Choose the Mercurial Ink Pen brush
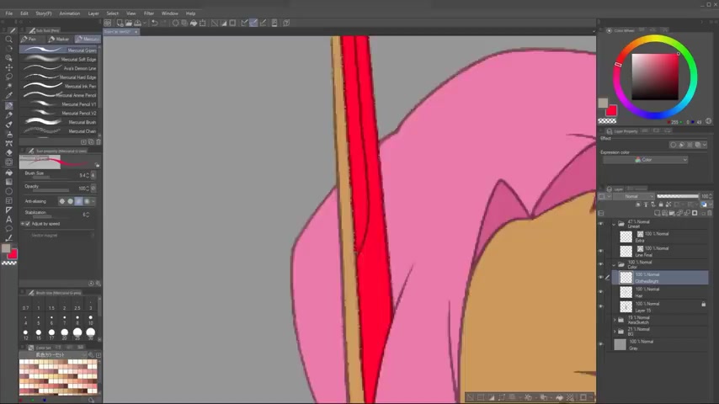This screenshot has height=404, width=719. pos(60,86)
